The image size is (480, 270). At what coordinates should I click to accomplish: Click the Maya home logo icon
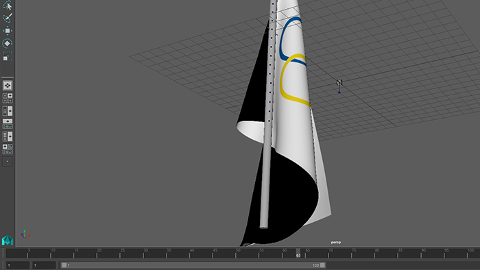8,241
